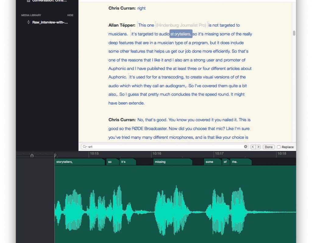This screenshot has height=243, width=312.
Task: Click the first 'Chris Curran:' speaker label
Action: pos(122,8)
